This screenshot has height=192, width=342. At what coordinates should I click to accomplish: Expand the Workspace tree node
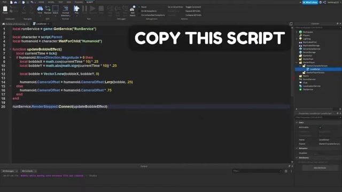pyautogui.click(x=297, y=32)
